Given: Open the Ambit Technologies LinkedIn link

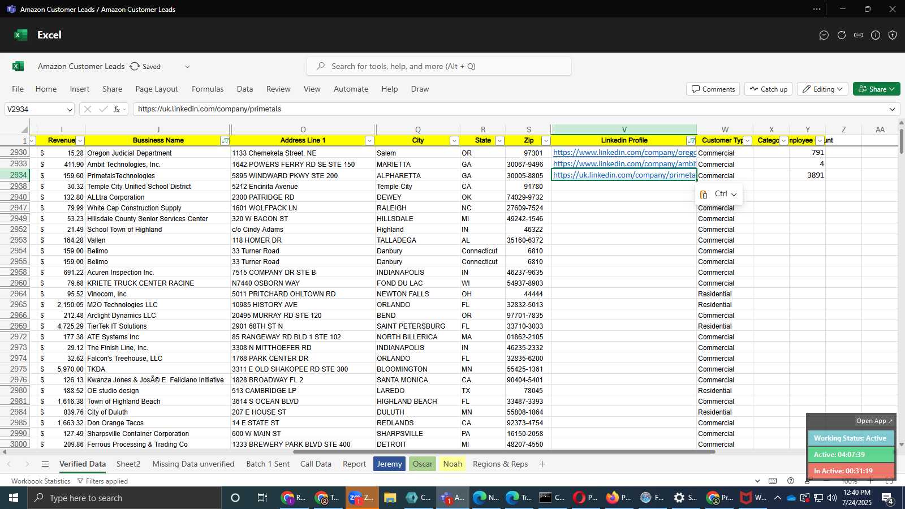Looking at the screenshot, I should [x=624, y=164].
